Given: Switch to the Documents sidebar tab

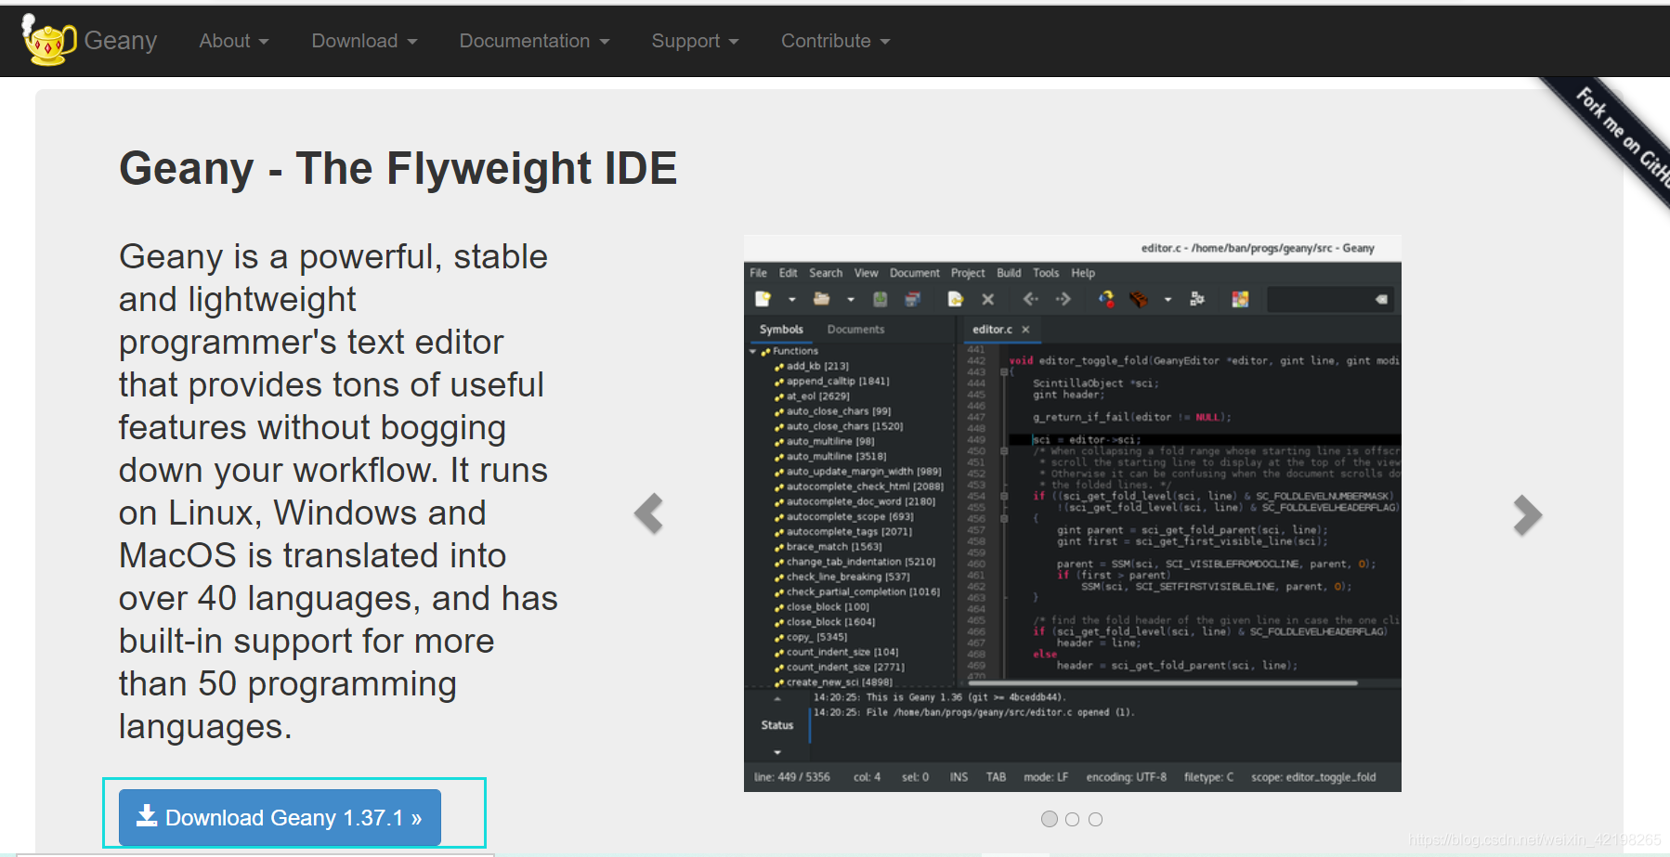Looking at the screenshot, I should pos(855,330).
